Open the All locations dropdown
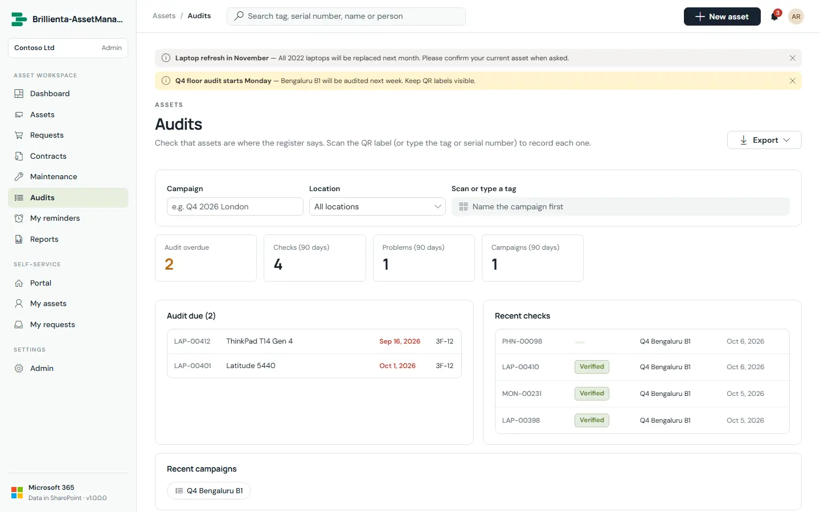 coord(377,207)
